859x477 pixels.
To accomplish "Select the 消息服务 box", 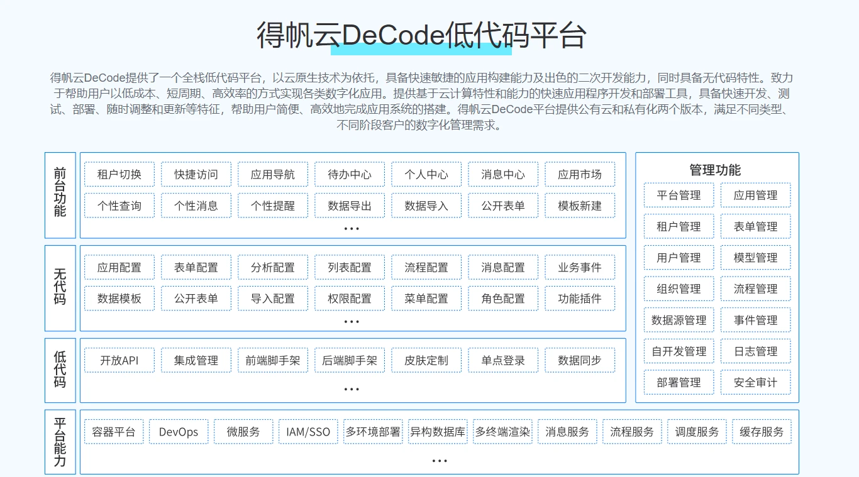I will [x=567, y=432].
